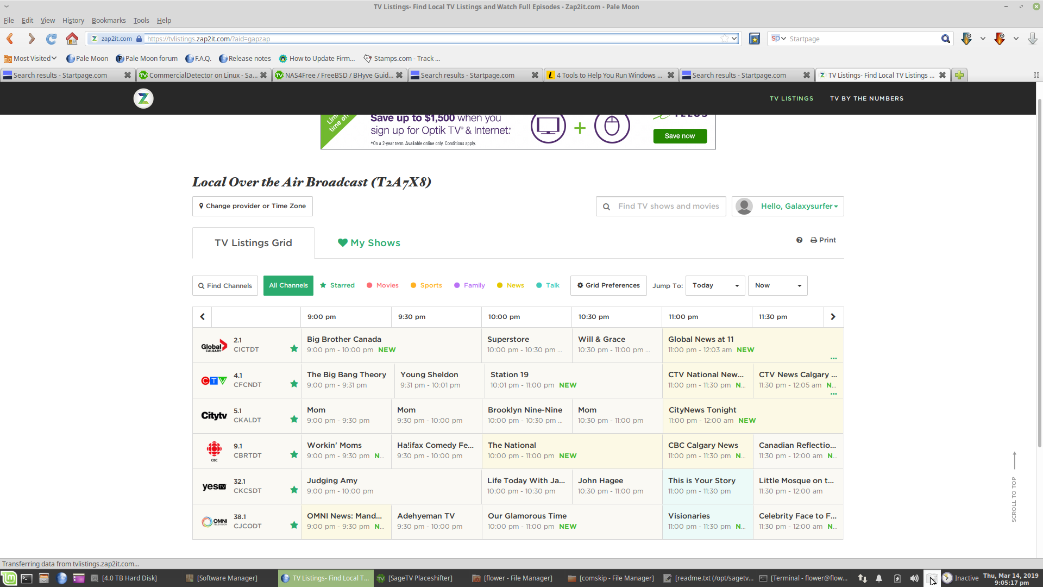This screenshot has height=587, width=1043.
Task: Open the URL bar history dropdown
Action: (x=734, y=39)
